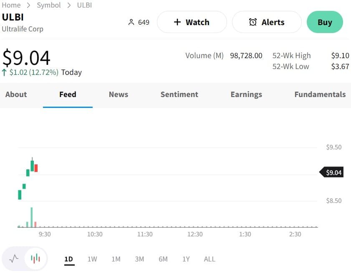Select the 1W time range
Viewport: 351px width, 274px height.
click(92, 259)
